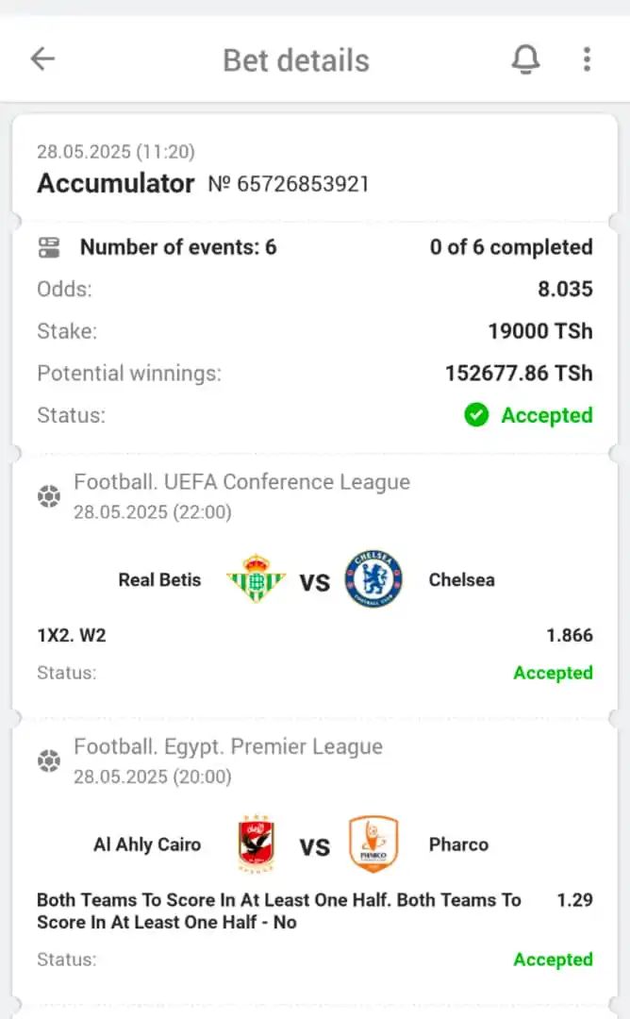
Task: Click the green Accepted checkmark icon
Action: point(476,414)
